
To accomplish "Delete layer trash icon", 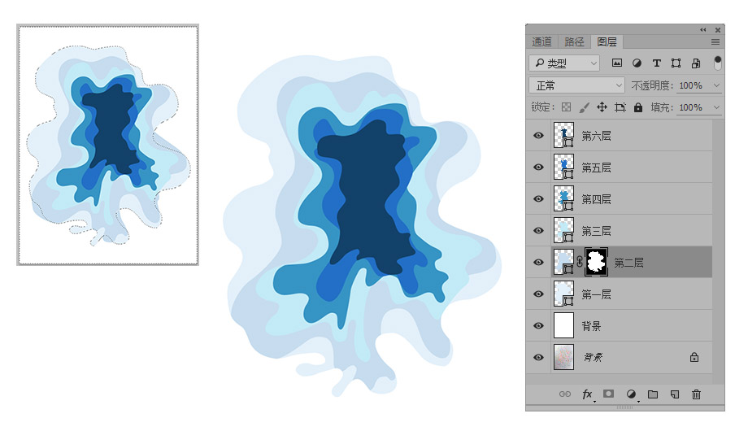I will (x=697, y=394).
